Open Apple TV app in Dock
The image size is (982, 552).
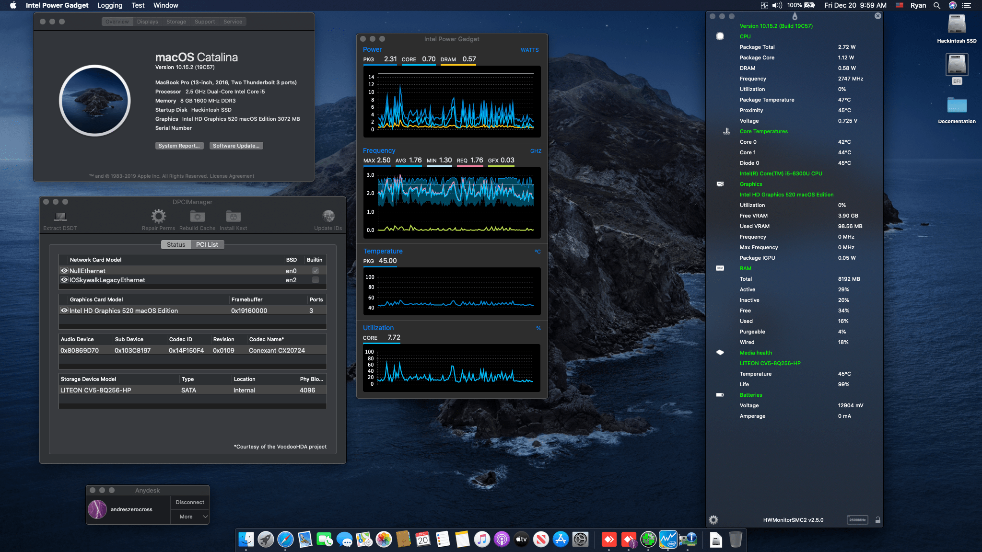pyautogui.click(x=521, y=540)
